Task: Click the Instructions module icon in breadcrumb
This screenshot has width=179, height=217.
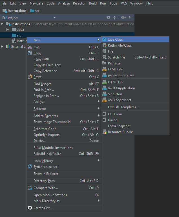Action: 5,11
